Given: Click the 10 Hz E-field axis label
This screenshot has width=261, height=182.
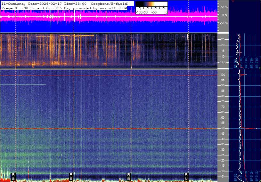Looking at the screenshot, I should coord(223,171).
